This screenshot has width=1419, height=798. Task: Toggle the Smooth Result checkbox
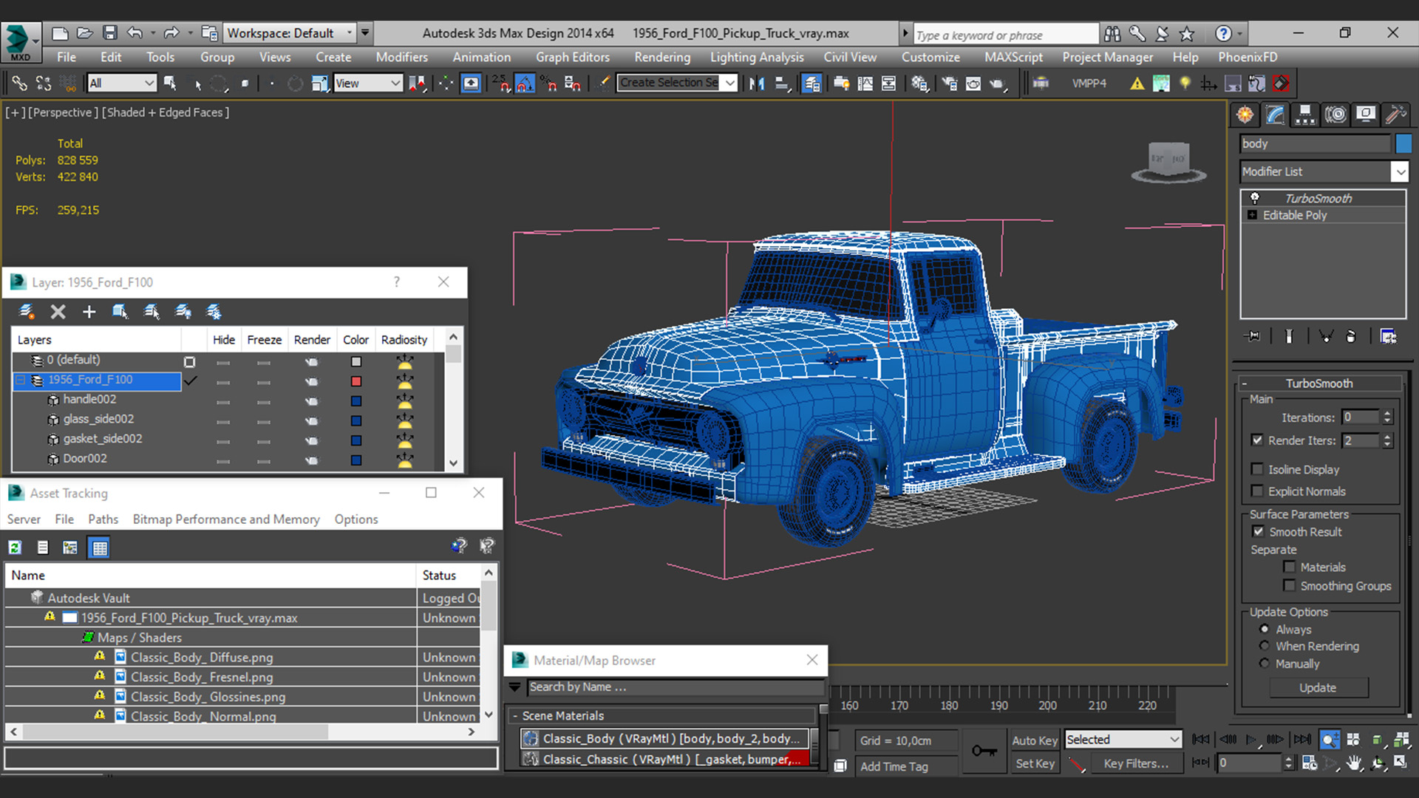coord(1258,531)
